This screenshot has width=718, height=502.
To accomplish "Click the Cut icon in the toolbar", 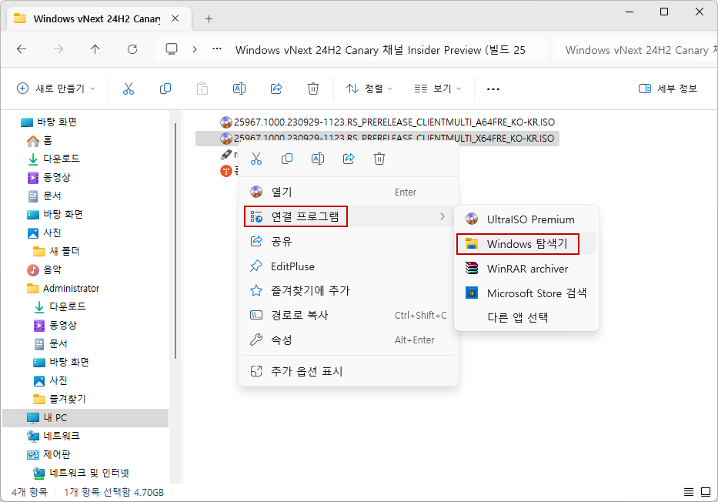I will (x=129, y=89).
